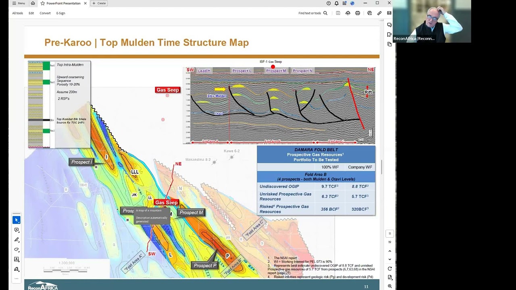Image resolution: width=516 pixels, height=290 pixels.
Task: Click the Prospect I label on map
Action: 81,162
